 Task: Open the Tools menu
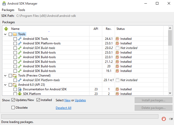[x=21, y=10]
